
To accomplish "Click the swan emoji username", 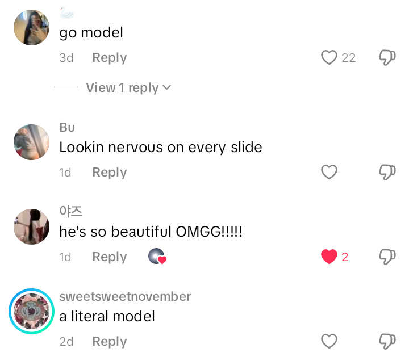I will pos(67,13).
